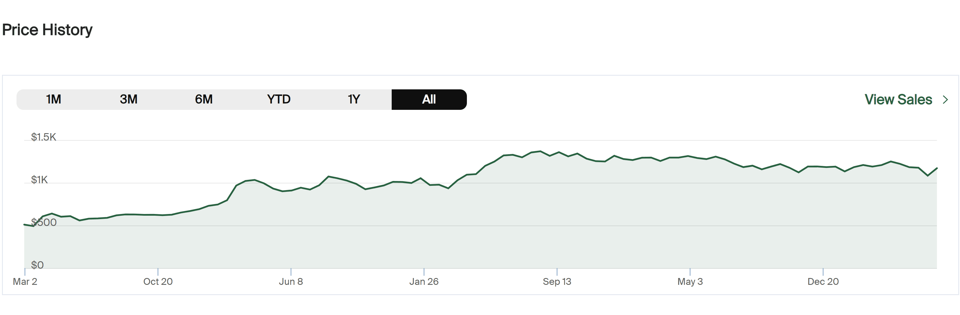Click the $1.5K price axis label

[44, 137]
